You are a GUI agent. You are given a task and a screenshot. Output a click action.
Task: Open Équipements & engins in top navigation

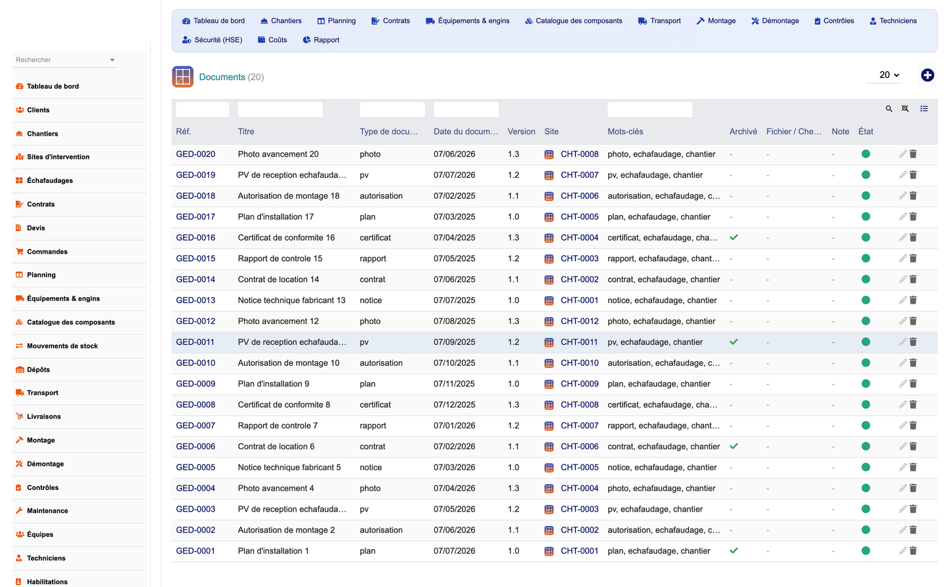(468, 21)
